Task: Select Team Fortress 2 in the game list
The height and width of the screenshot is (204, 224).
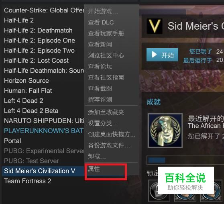Action: pyautogui.click(x=28, y=181)
